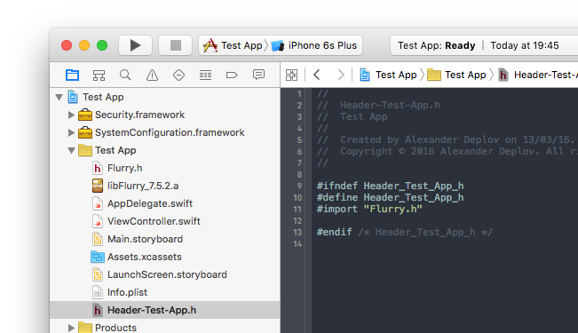This screenshot has height=333, width=578.
Task: Click the #import "Flurry.h" line in editor
Action: (x=369, y=209)
